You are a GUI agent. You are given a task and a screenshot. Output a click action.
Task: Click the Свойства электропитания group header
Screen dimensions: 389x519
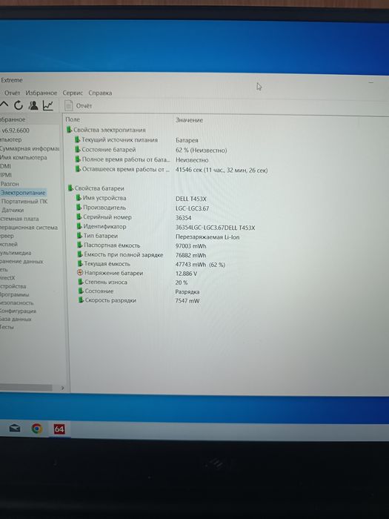click(106, 130)
